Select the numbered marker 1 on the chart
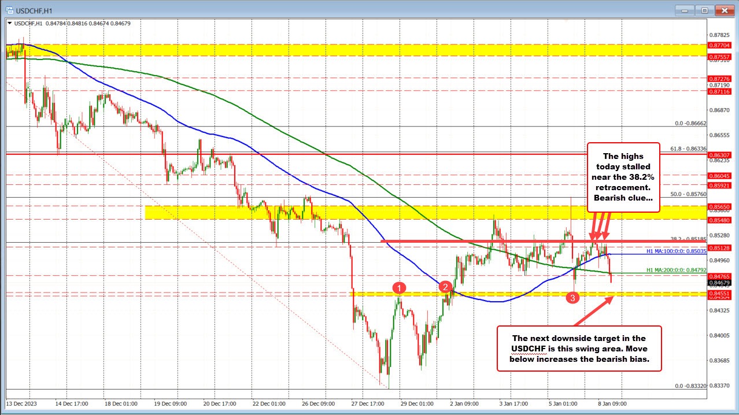 [399, 287]
